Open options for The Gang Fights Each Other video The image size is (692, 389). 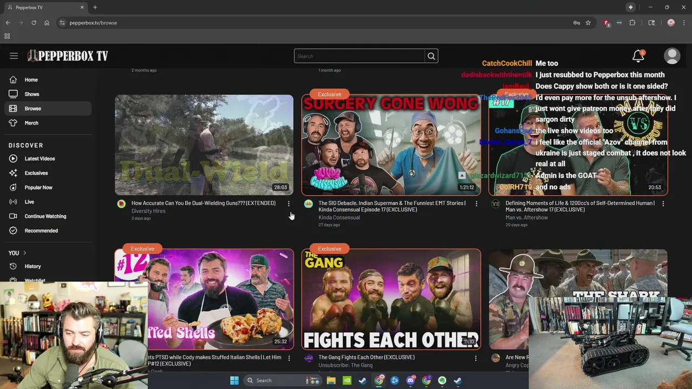click(476, 358)
